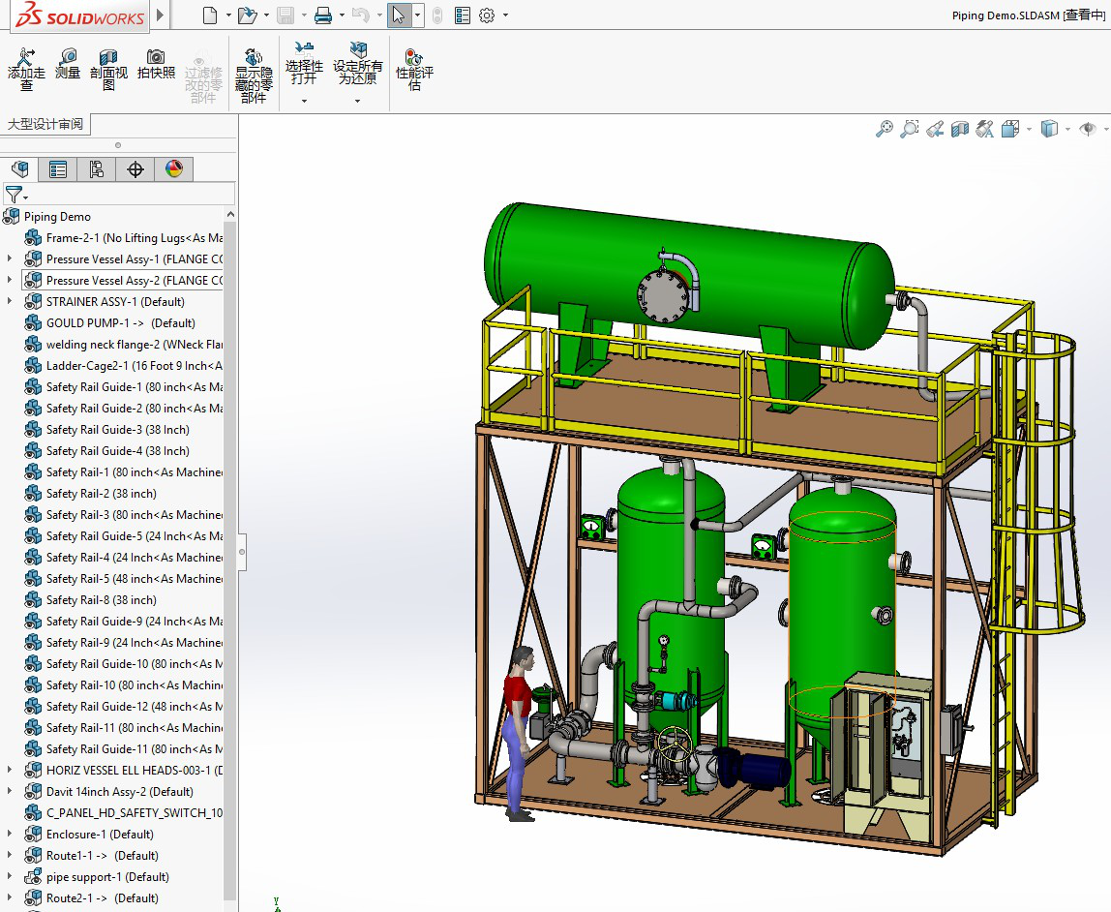
Task: Toggle the Hide/Show Items eye icon
Action: [1088, 129]
